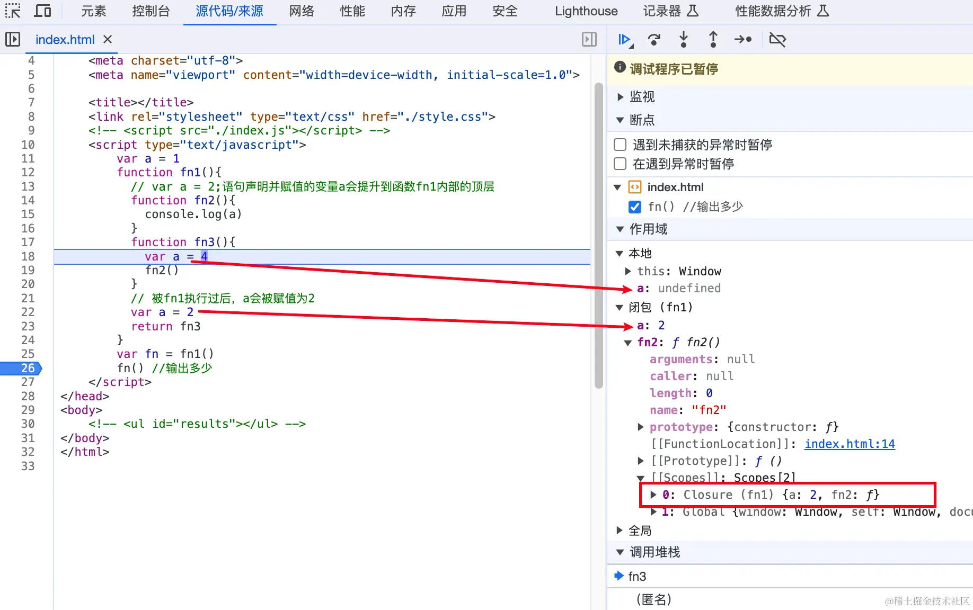Viewport: 973px width, 610px height.
Task: Show the file navigator sidebar
Action: pos(12,39)
